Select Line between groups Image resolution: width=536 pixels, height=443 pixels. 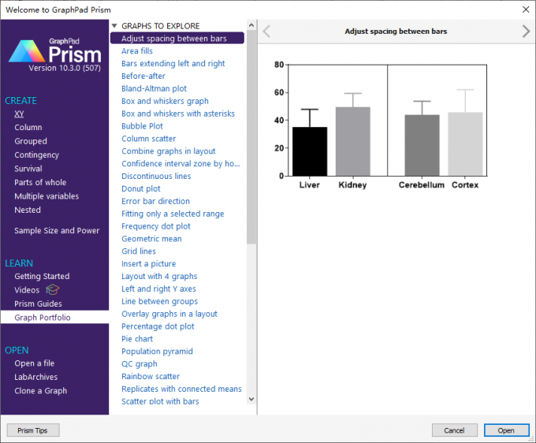coord(160,301)
